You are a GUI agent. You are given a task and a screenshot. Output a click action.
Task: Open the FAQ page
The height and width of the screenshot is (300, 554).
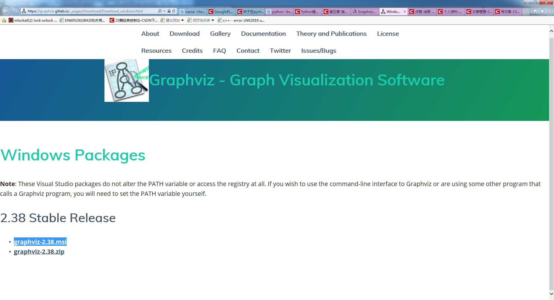click(x=220, y=50)
